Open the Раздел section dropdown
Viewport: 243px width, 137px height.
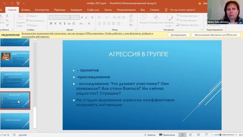33,25
